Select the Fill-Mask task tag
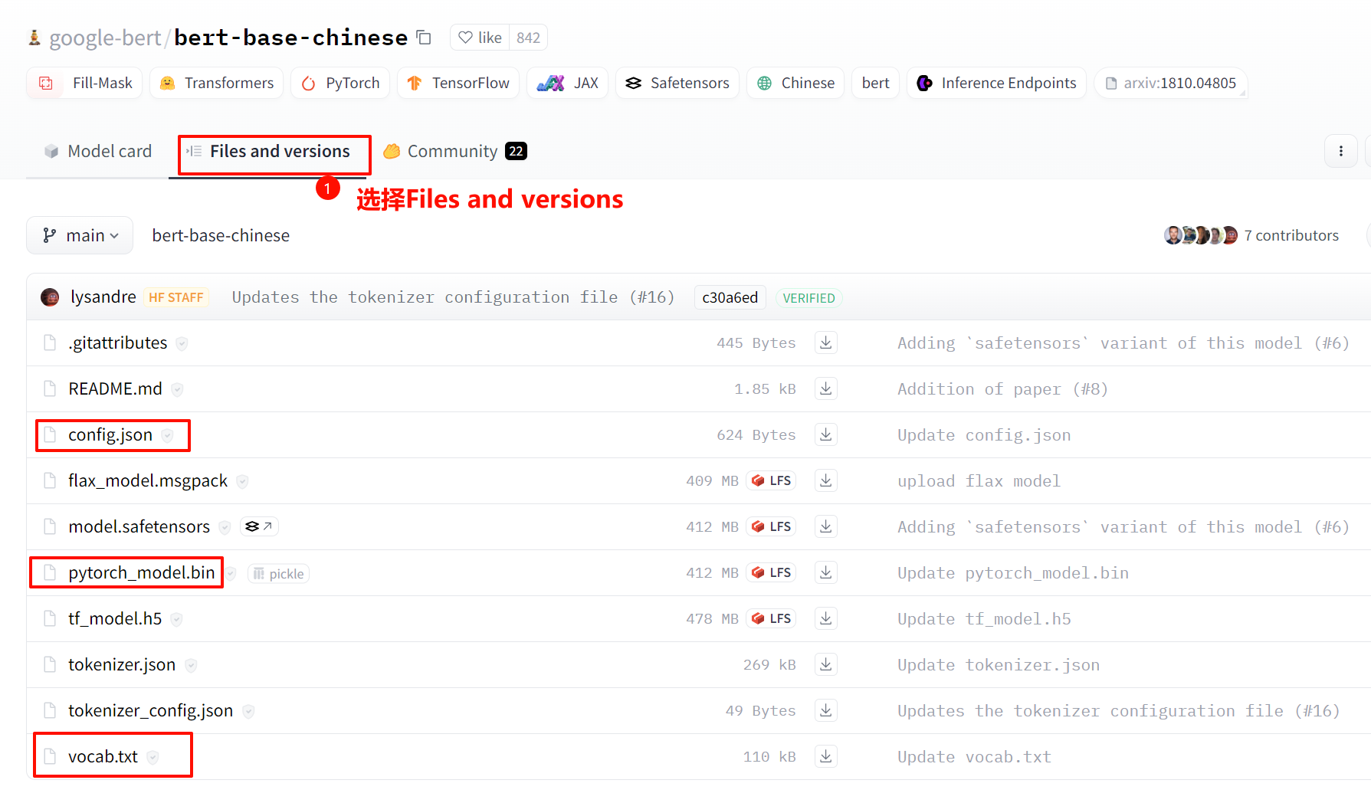 tap(86, 83)
